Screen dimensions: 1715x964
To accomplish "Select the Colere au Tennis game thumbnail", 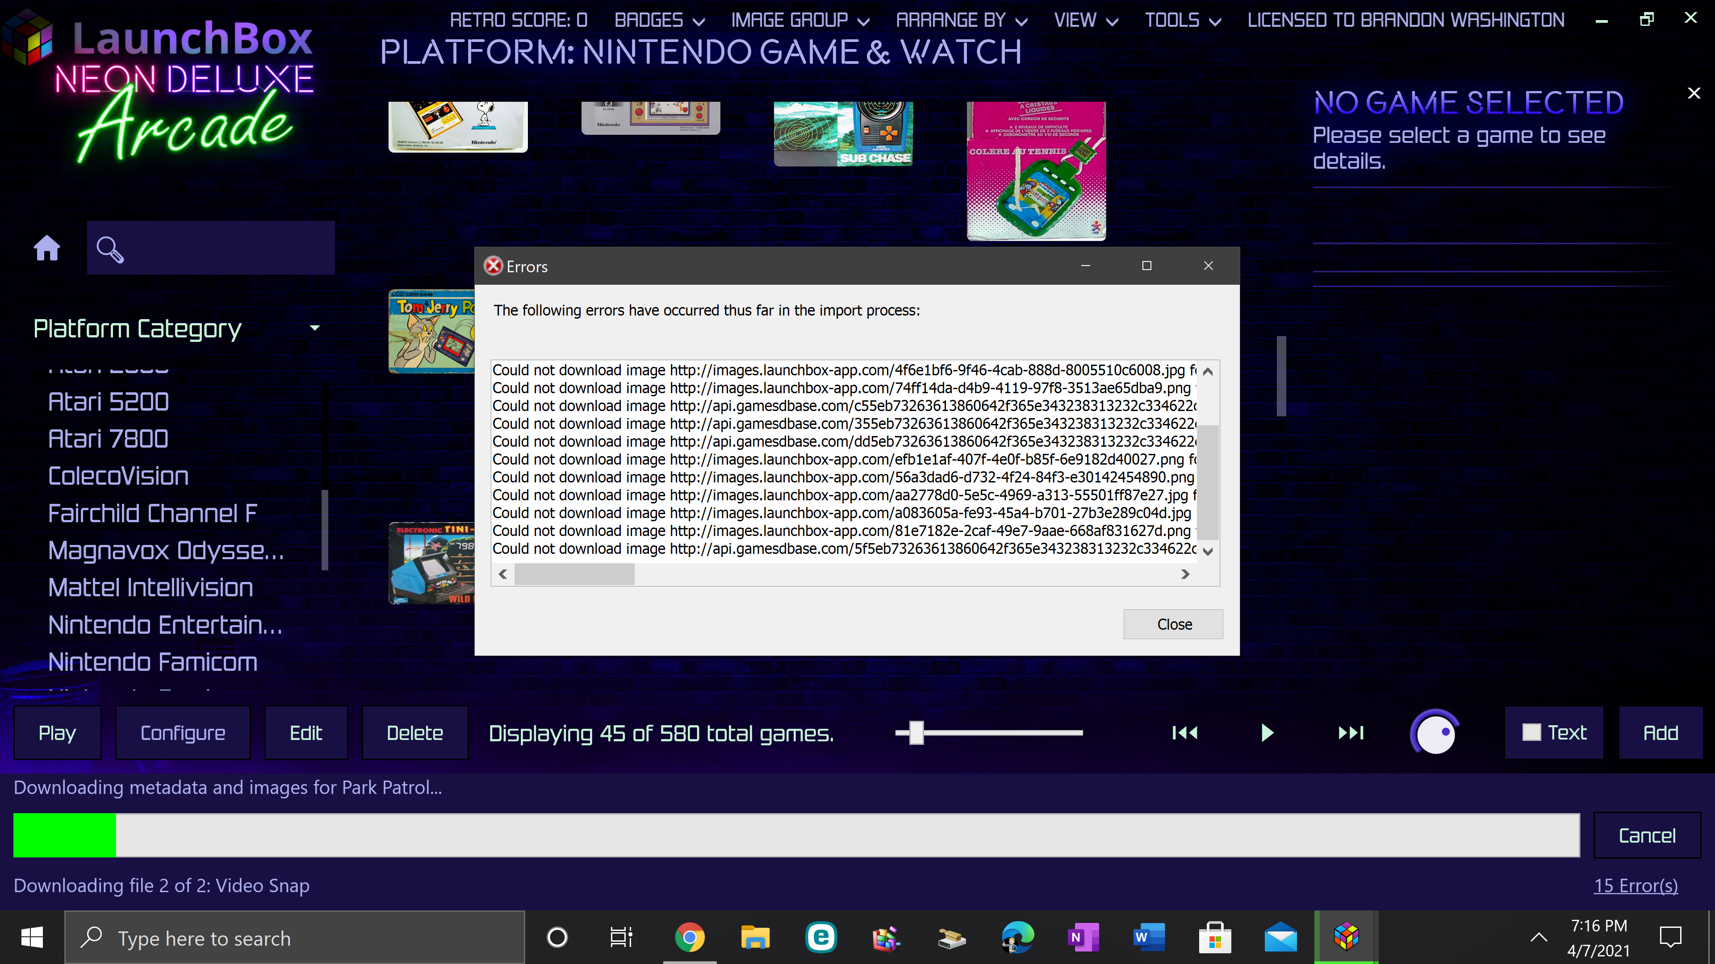I will pyautogui.click(x=1036, y=171).
